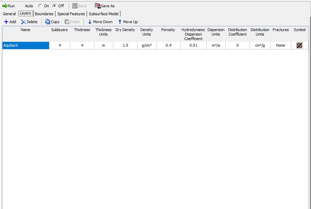Open Density Units cell showing g/cm³
311x209 pixels.
147,45
